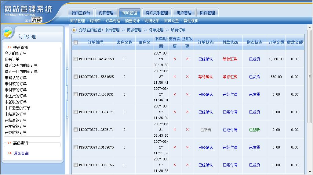Open the 销售统计 submenu item
313x175 pixels.
click(x=132, y=21)
